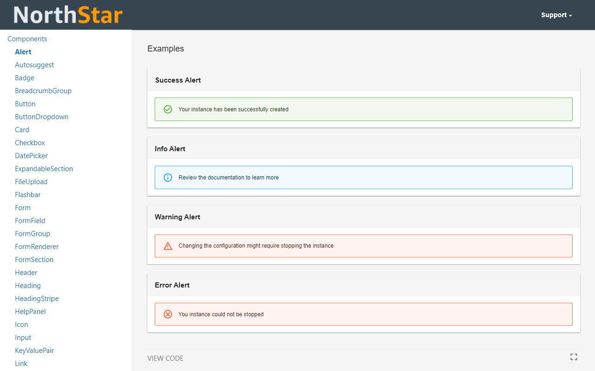Open the Badge component page
Viewport: 595px width, 371px height.
coord(25,77)
